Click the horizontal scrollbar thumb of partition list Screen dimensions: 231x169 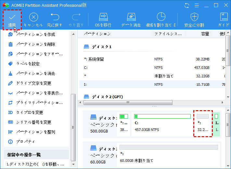click(128, 102)
